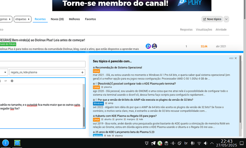Click the similar topics panel scrollbar

coord(240,89)
